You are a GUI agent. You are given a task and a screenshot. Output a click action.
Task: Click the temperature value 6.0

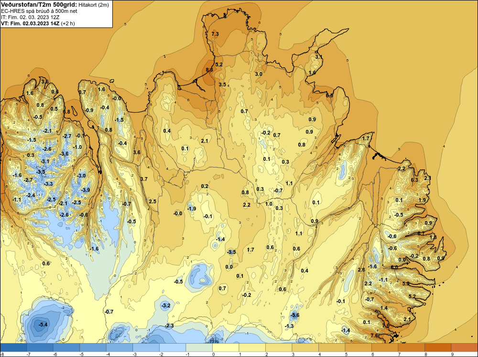pos(394,267)
